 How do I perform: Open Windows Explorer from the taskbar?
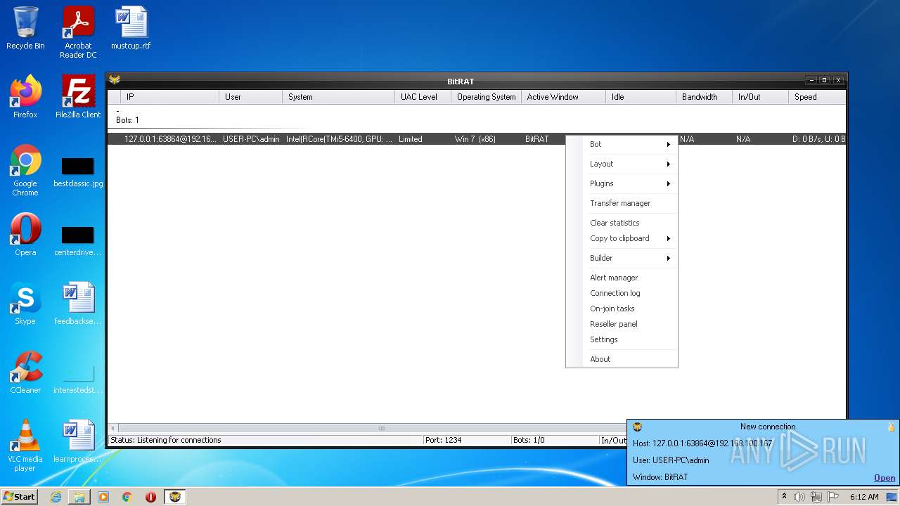[79, 497]
